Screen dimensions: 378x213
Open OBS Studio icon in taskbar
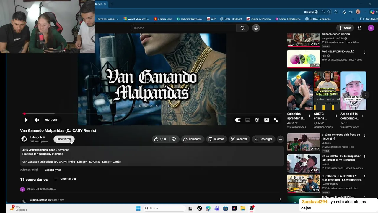click(252, 208)
